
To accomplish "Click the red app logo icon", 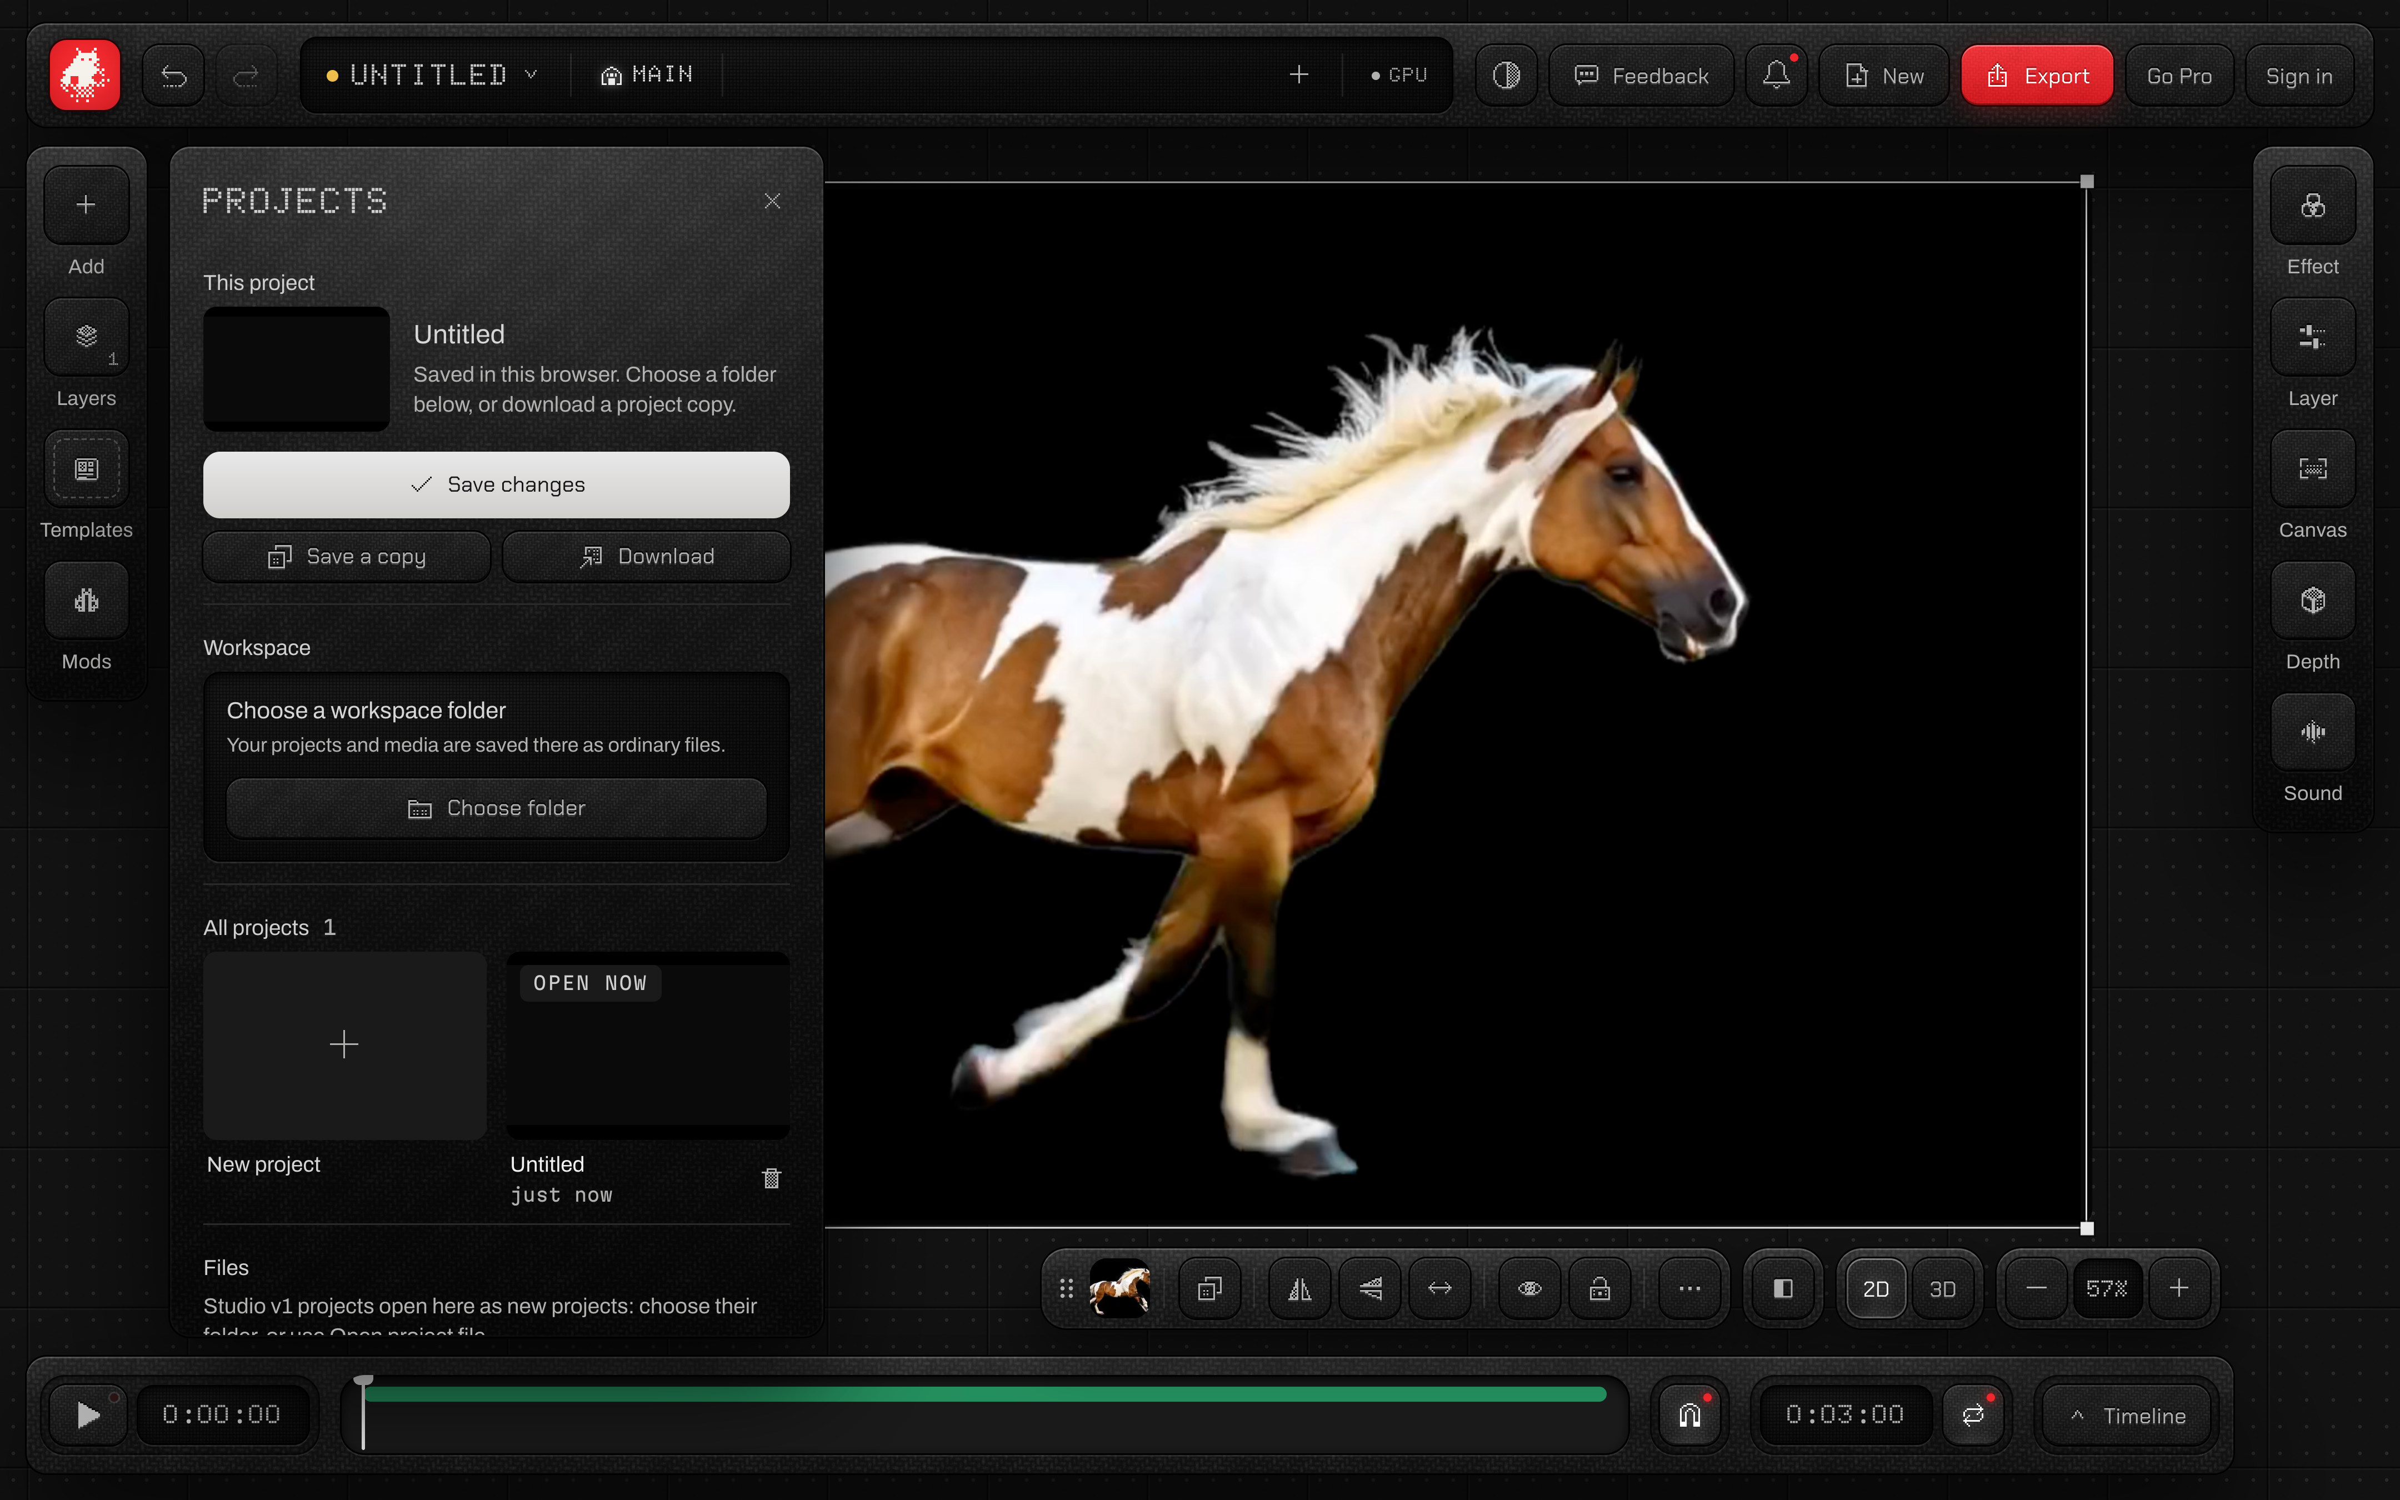I will [x=84, y=76].
